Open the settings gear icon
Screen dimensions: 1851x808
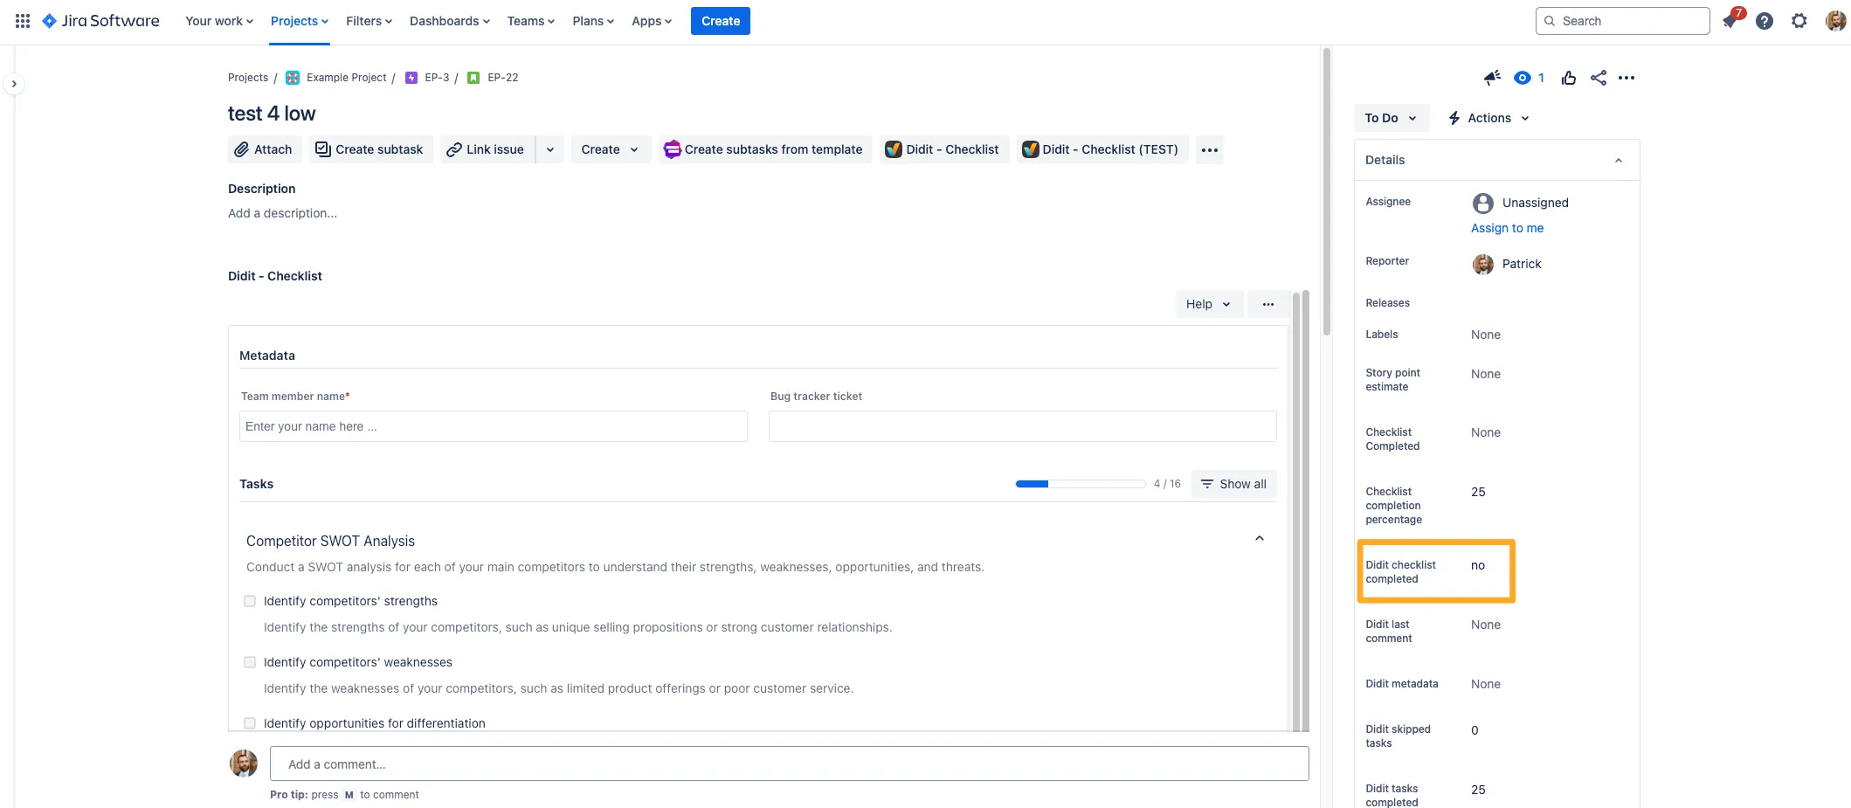click(1799, 21)
